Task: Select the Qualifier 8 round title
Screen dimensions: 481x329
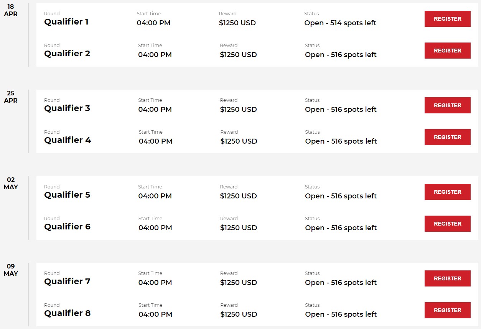Action: coord(68,313)
